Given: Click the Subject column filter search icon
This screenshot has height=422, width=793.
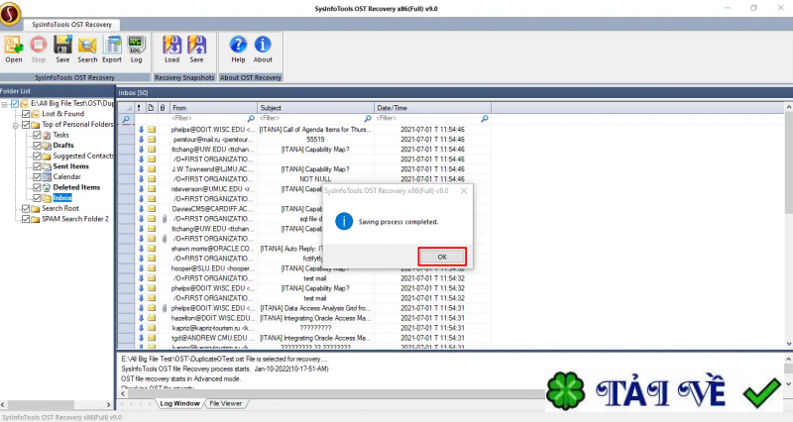Looking at the screenshot, I should 368,118.
